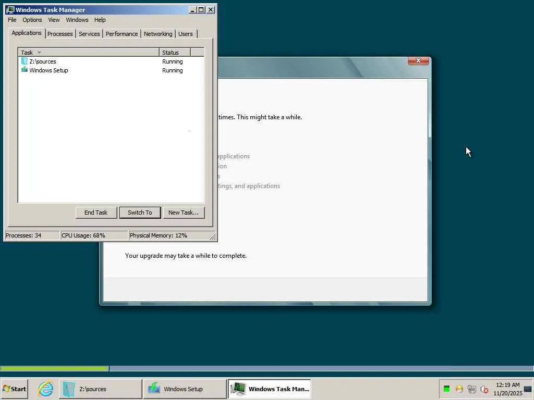Viewport: 534px width, 400px height.
Task: Click the network connection tray icon
Action: 471,389
